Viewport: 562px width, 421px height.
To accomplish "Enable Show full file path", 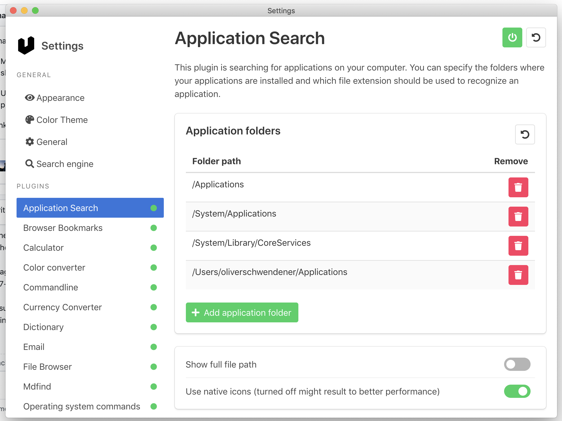I will 517,364.
